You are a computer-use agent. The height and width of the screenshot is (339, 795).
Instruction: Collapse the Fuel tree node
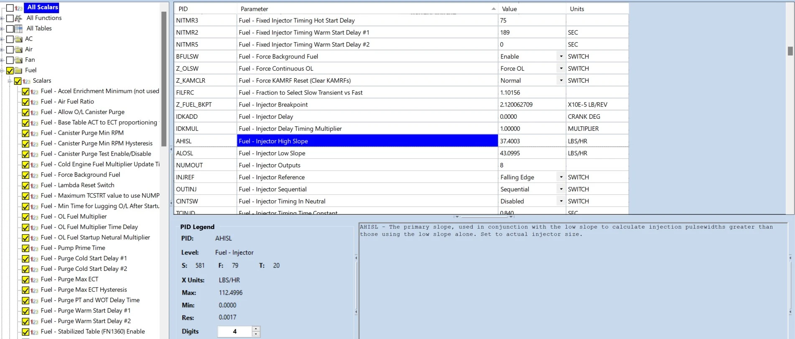pos(2,71)
